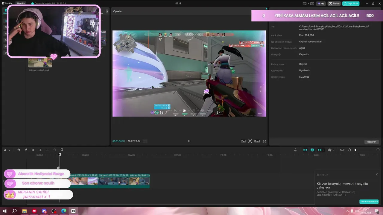
Task: Open the Windows notification center
Action: click(377, 211)
